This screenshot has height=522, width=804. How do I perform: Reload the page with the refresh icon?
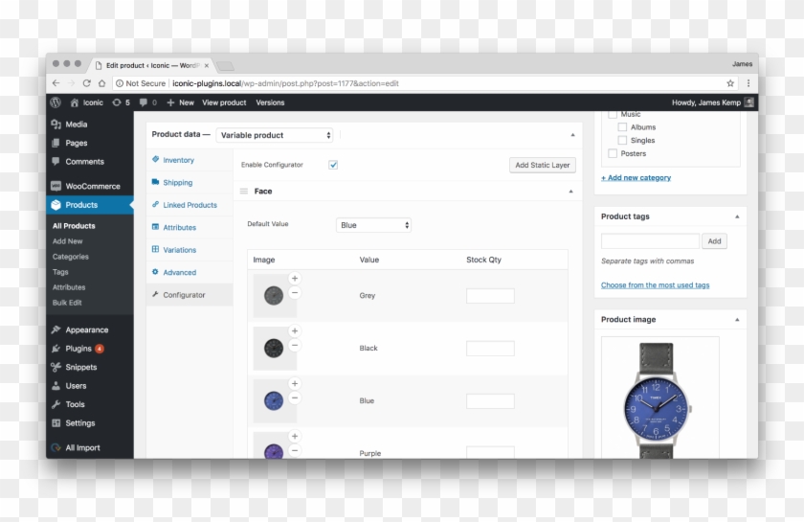87,83
